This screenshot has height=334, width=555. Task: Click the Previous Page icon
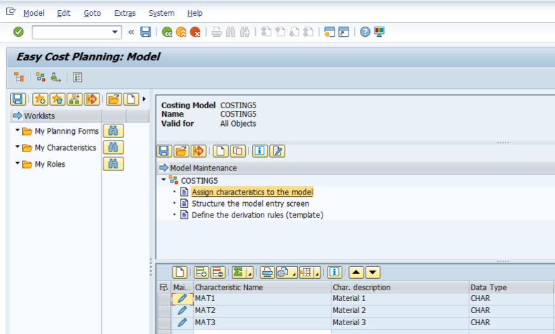280,32
